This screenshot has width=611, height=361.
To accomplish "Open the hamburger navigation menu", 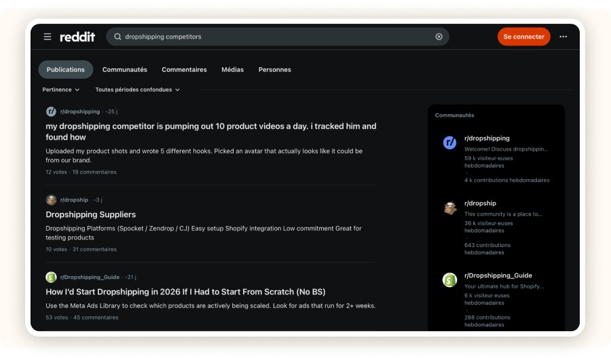I will [x=48, y=37].
